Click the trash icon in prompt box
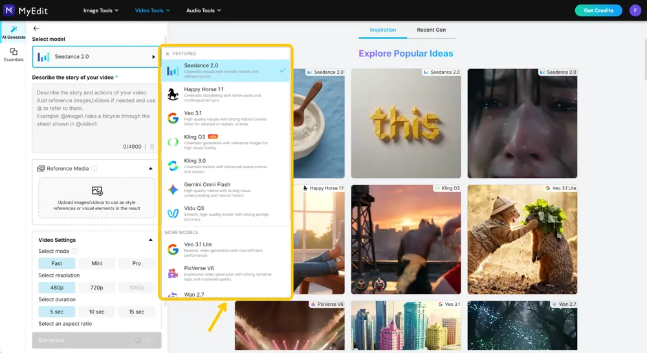The height and width of the screenshot is (353, 647). click(x=152, y=147)
